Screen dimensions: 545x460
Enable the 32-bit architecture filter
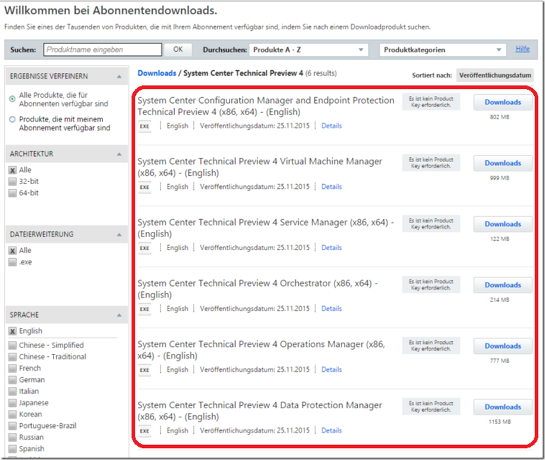[13, 182]
